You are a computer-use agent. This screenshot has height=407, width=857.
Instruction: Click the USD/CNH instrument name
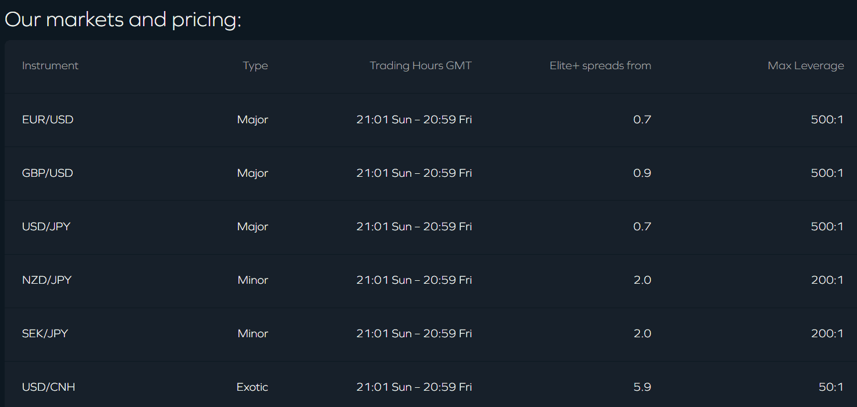click(48, 387)
